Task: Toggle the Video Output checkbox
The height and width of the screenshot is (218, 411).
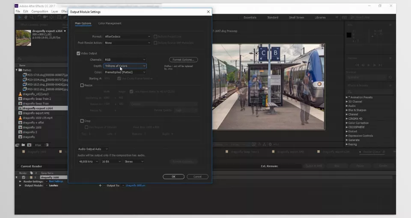Action: click(78, 53)
